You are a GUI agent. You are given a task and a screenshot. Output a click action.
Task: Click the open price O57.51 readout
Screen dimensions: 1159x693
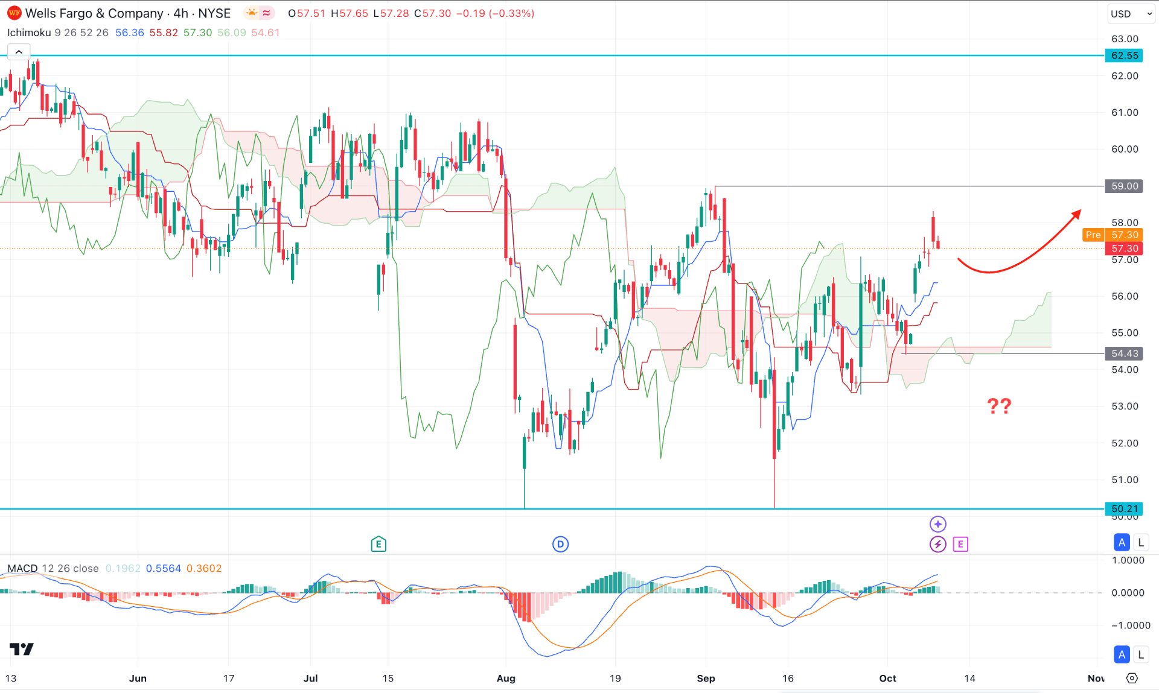pos(307,13)
